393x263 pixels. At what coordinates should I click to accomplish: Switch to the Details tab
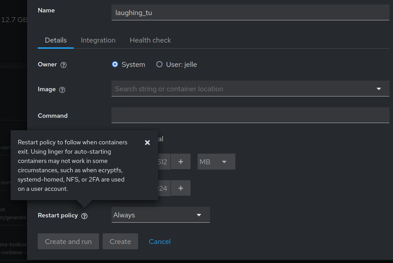pyautogui.click(x=56, y=40)
